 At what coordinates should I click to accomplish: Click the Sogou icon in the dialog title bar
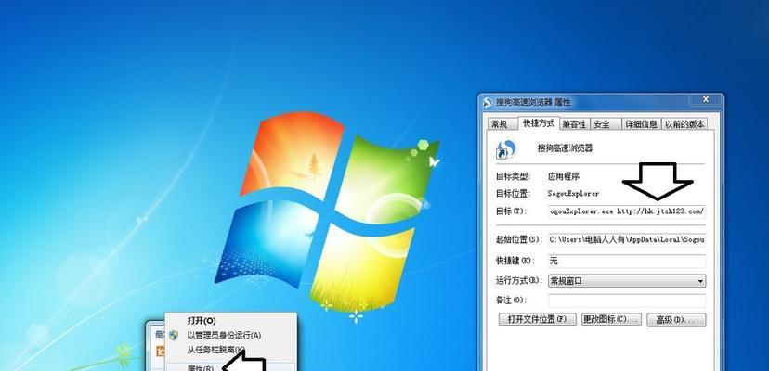coord(488,102)
